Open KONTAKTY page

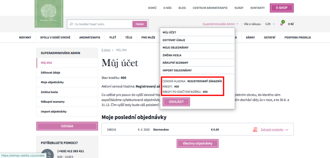(257, 8)
